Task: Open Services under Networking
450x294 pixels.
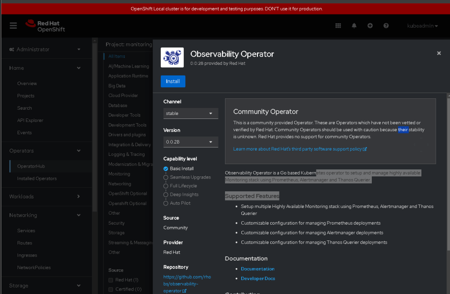Action: 26,231
